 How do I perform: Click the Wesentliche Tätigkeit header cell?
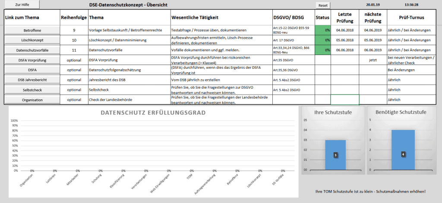coord(221,18)
